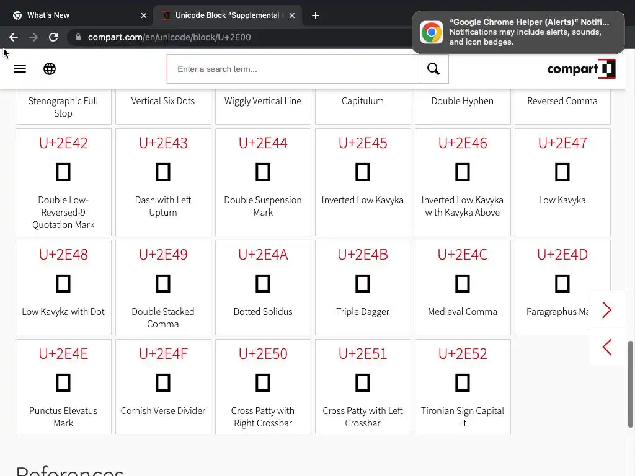Viewport: 635px width, 476px height.
Task: Click "Inverted Low Kavyka with Kavyka Above" text
Action: (x=463, y=206)
